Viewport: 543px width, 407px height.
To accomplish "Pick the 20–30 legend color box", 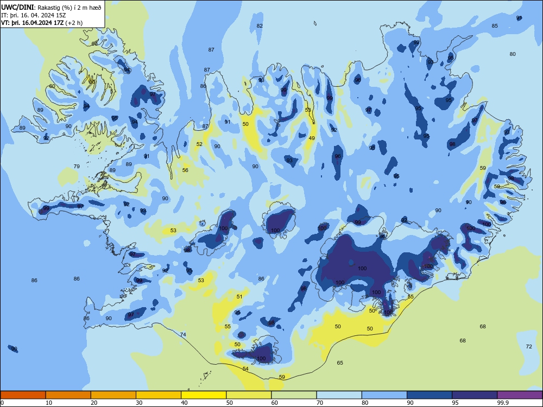I will (x=113, y=395).
